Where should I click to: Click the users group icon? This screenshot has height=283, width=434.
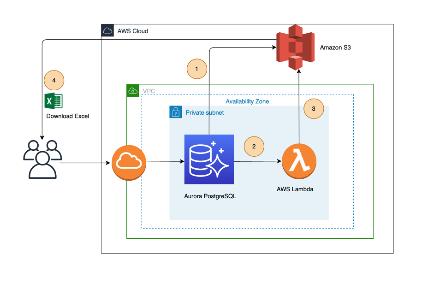[42, 159]
